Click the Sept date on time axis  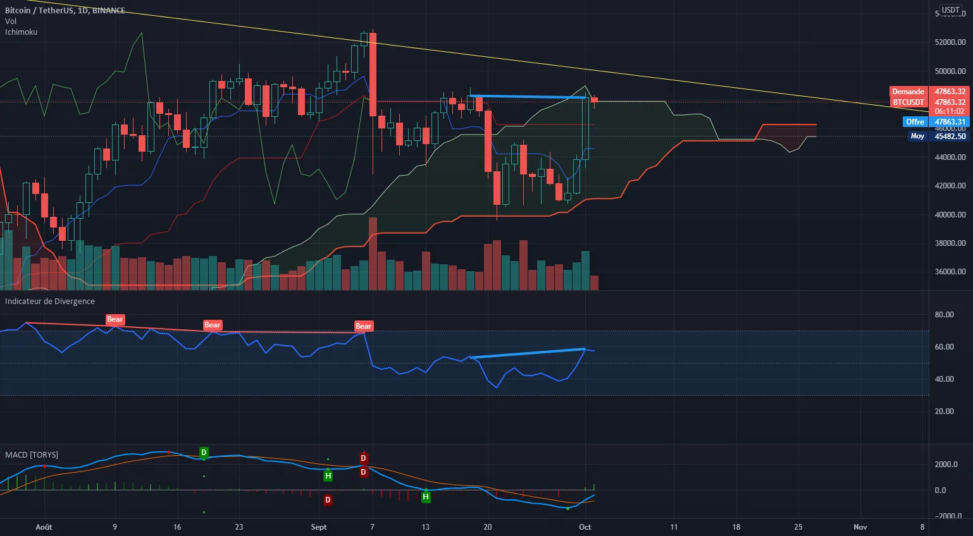319,527
